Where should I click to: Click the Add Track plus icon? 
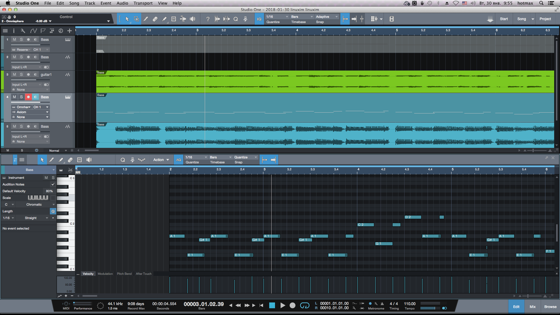click(69, 31)
